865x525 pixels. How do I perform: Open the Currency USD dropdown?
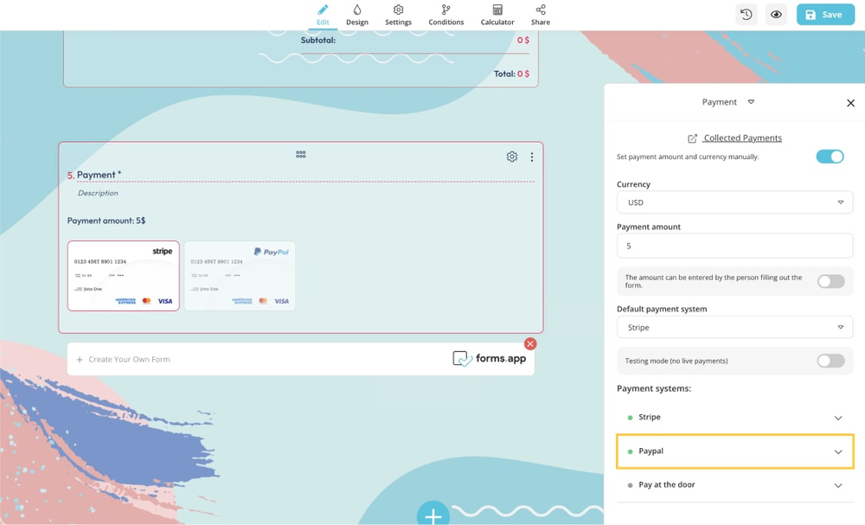pos(734,202)
